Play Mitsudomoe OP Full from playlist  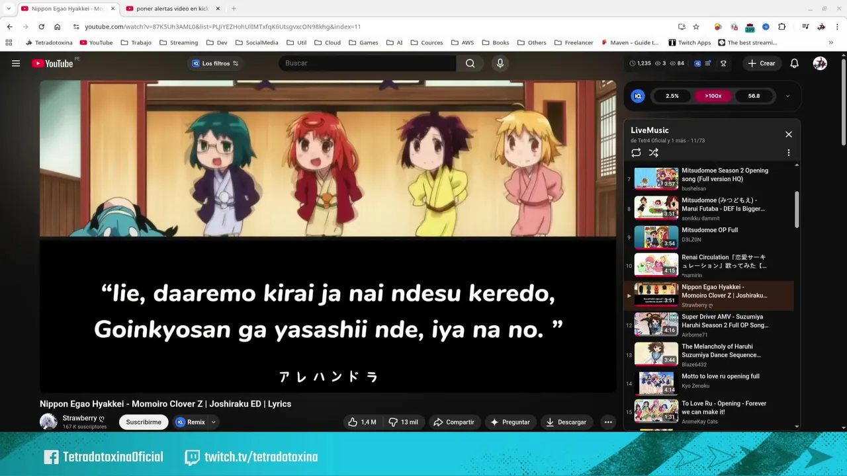pos(709,237)
